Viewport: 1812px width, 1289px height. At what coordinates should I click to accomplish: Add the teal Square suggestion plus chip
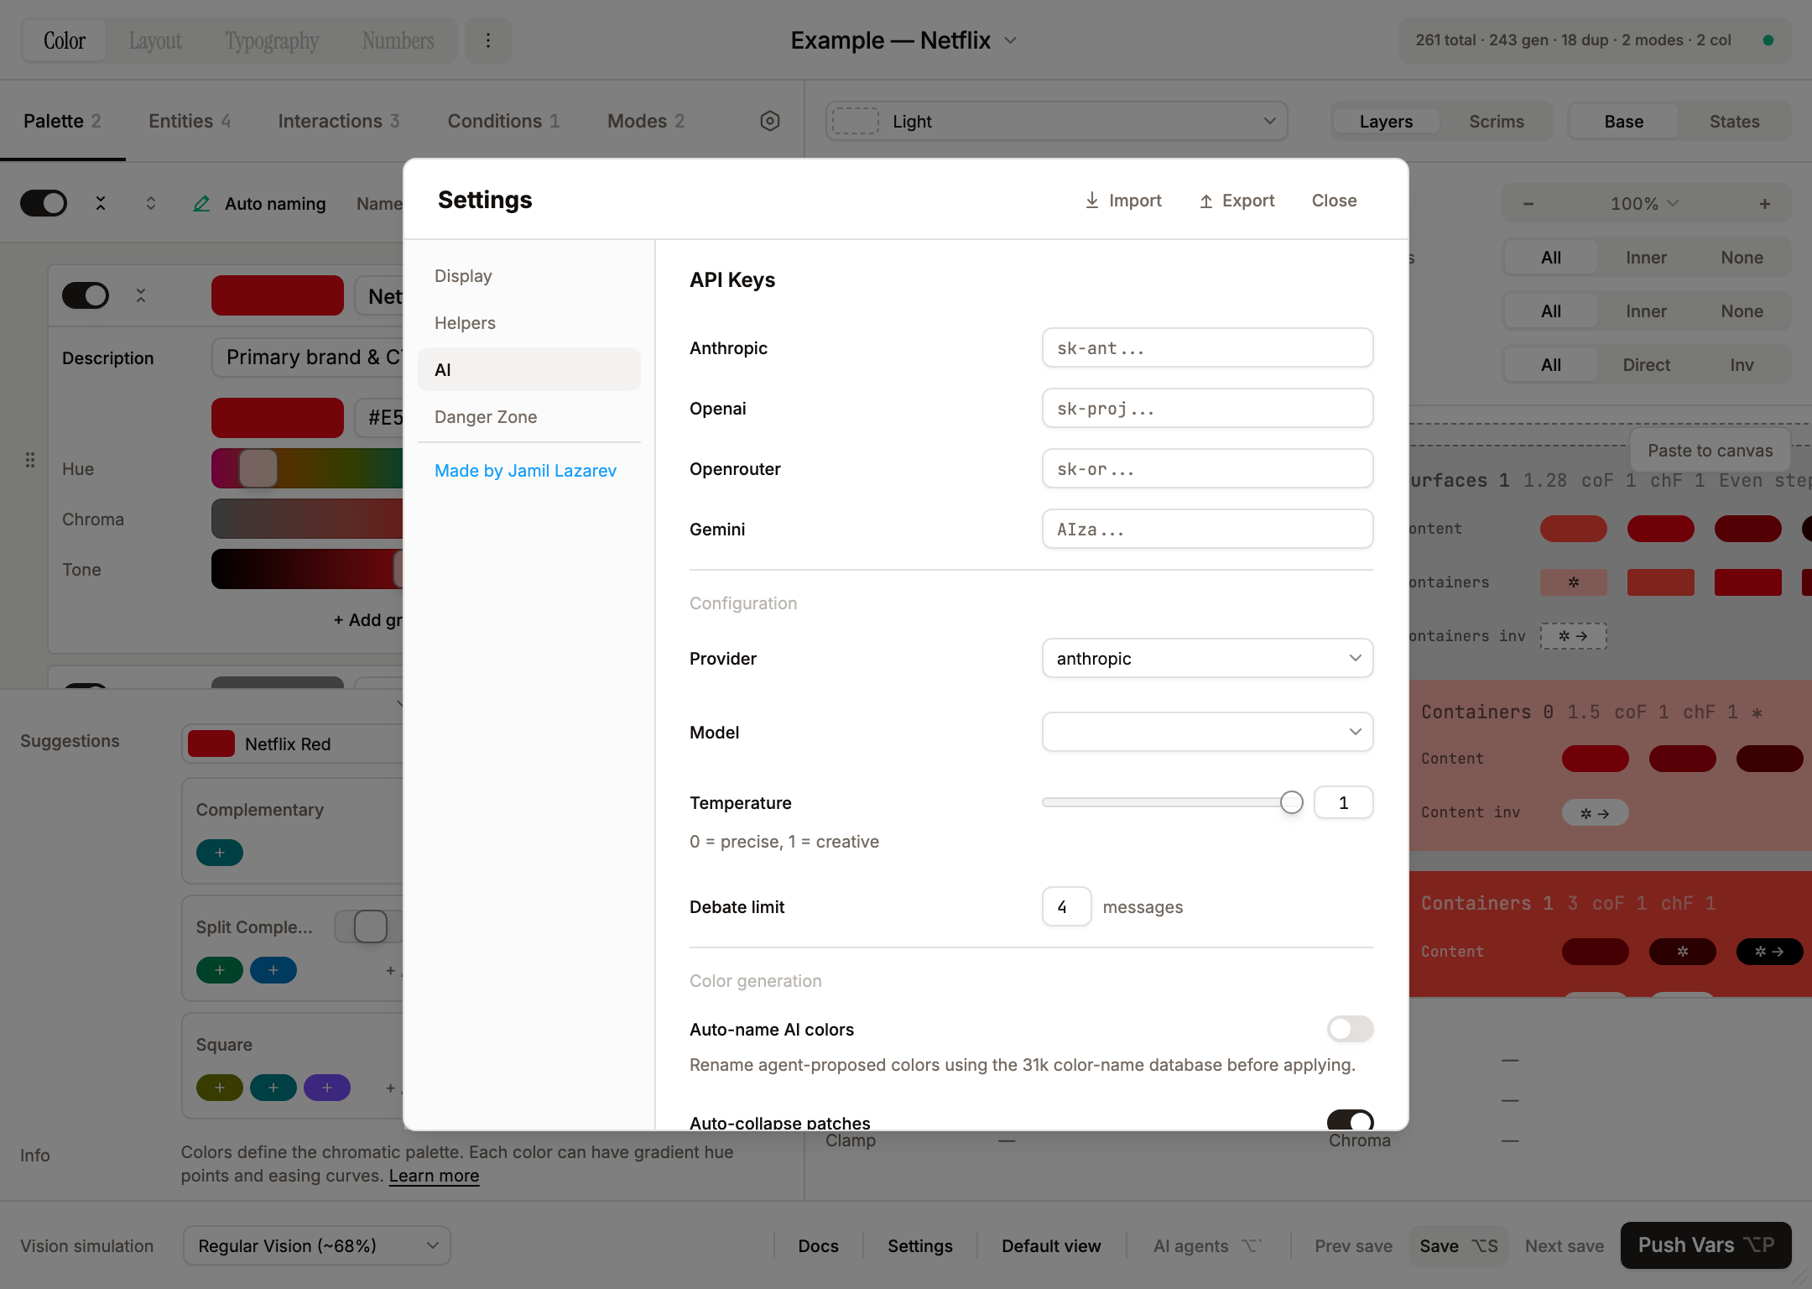pos(273,1088)
